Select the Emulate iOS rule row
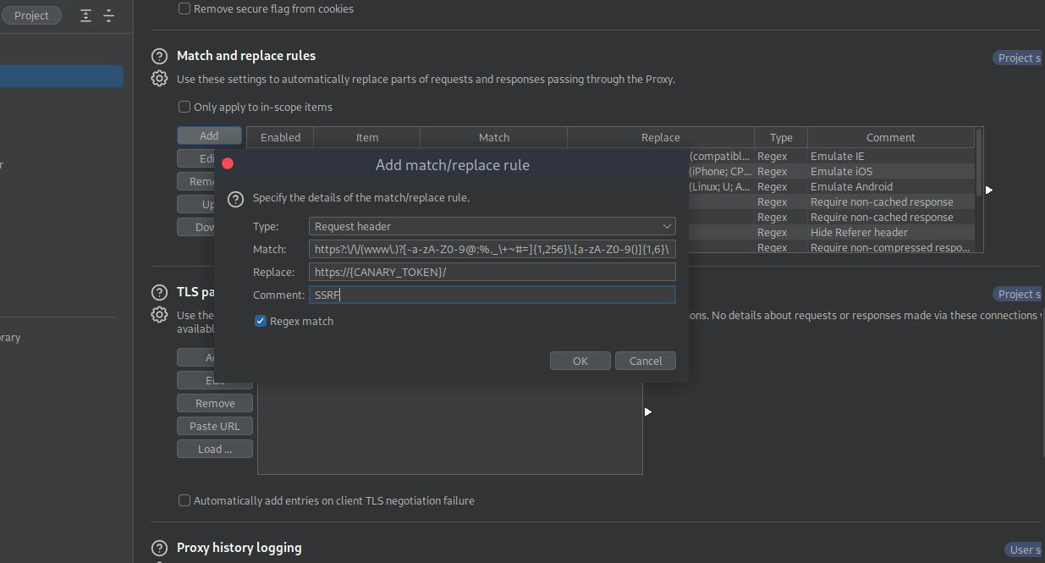The image size is (1045, 563). point(831,172)
